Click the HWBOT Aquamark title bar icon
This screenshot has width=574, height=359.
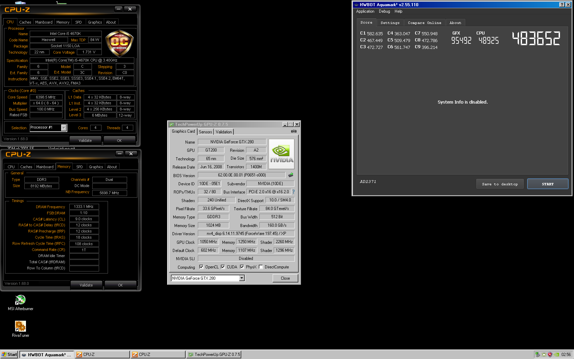pos(356,4)
